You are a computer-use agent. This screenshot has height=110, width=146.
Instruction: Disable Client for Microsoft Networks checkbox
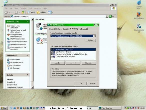(x=52, y=57)
